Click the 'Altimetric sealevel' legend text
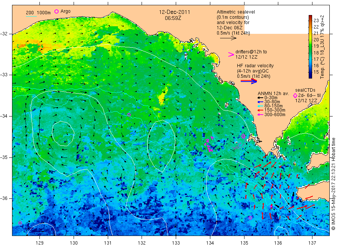Screen dimensions: 338x248 (236, 12)
